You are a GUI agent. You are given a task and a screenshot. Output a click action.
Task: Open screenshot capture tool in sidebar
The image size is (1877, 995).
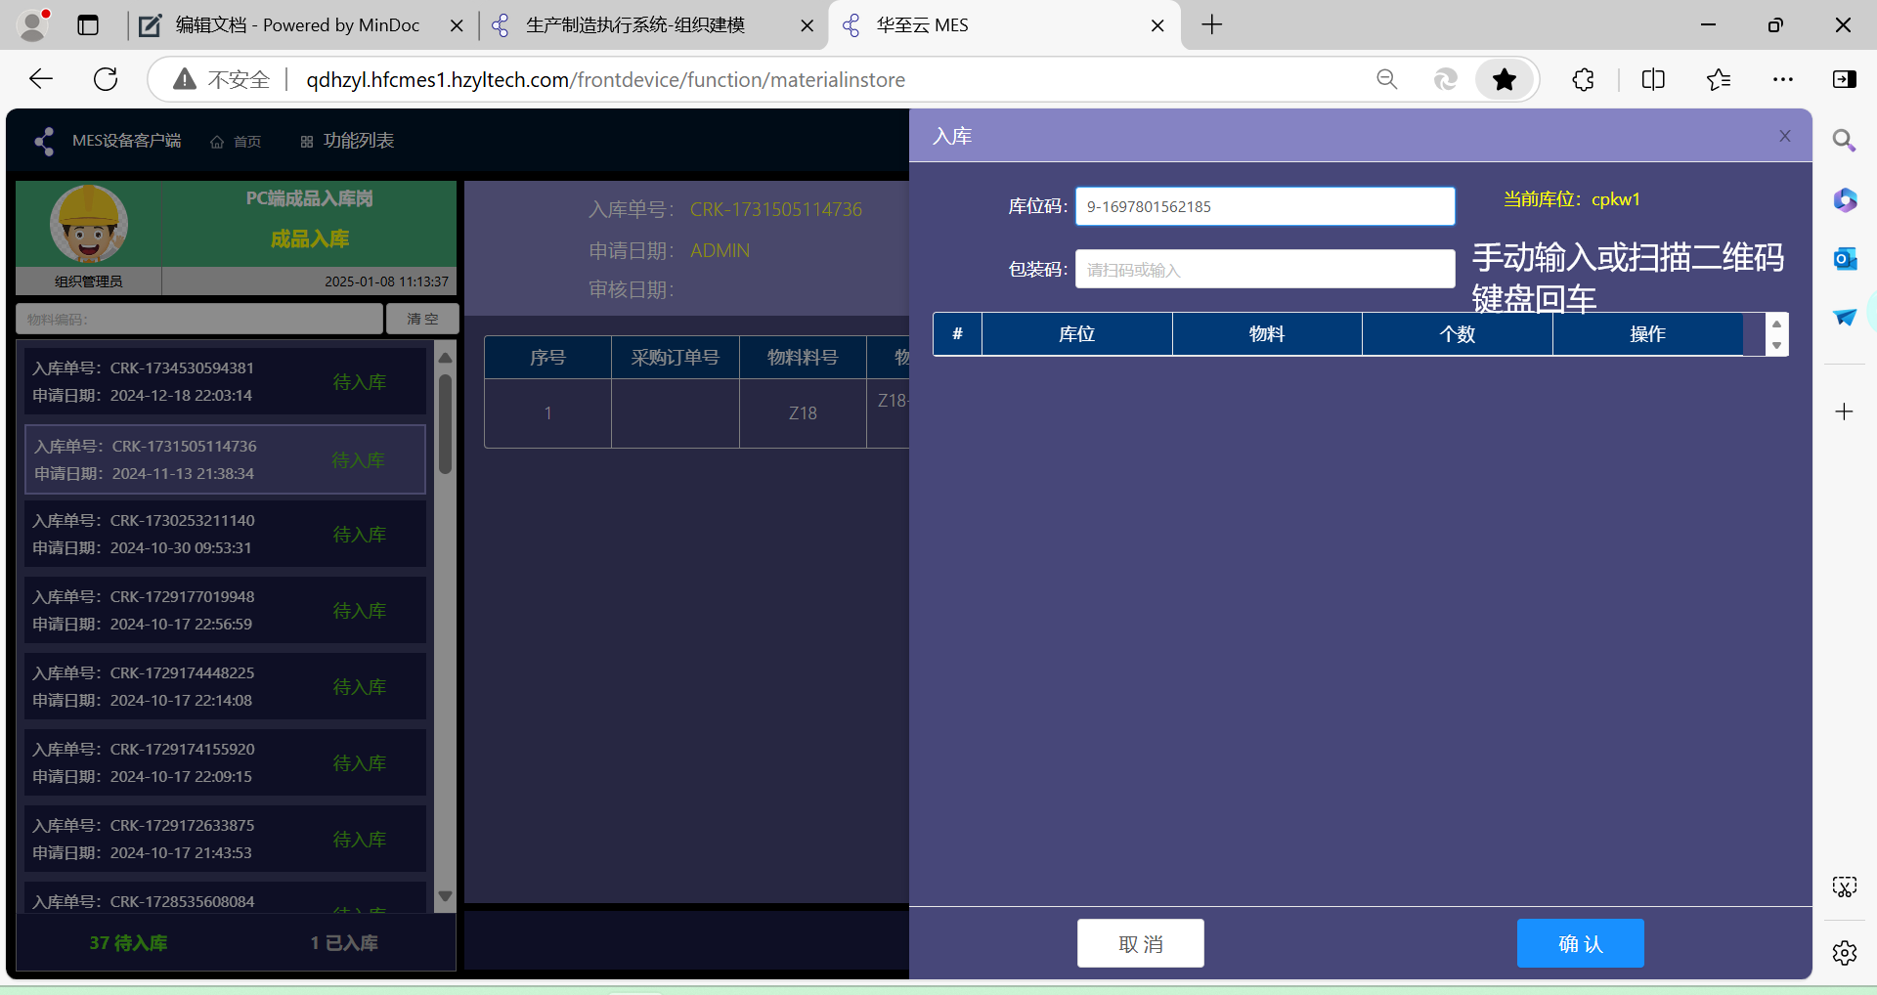[x=1845, y=887]
